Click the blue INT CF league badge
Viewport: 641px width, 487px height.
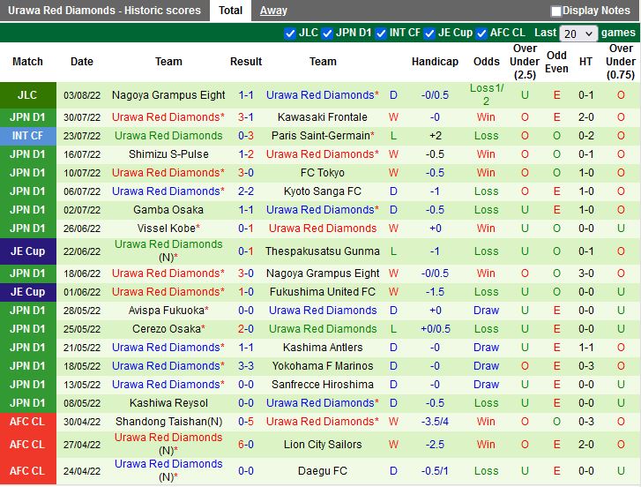27,136
